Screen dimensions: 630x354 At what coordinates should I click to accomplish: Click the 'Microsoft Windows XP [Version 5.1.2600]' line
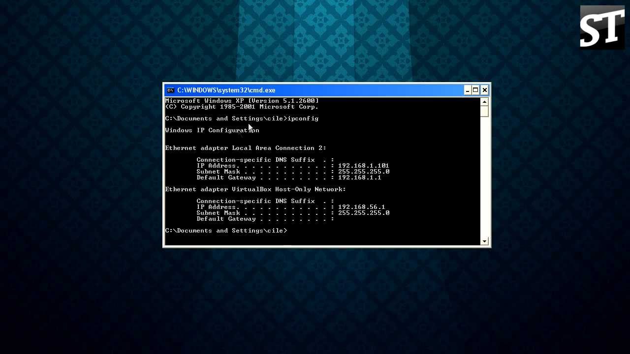coord(242,101)
